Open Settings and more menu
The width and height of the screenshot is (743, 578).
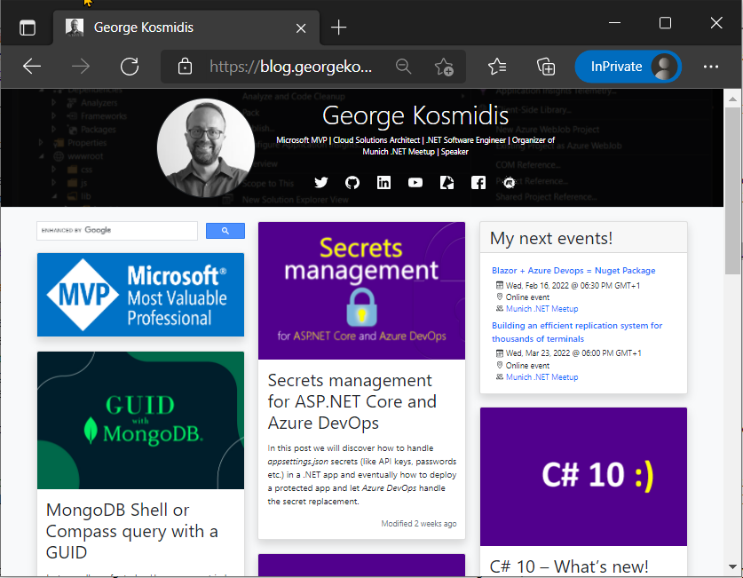pyautogui.click(x=711, y=67)
